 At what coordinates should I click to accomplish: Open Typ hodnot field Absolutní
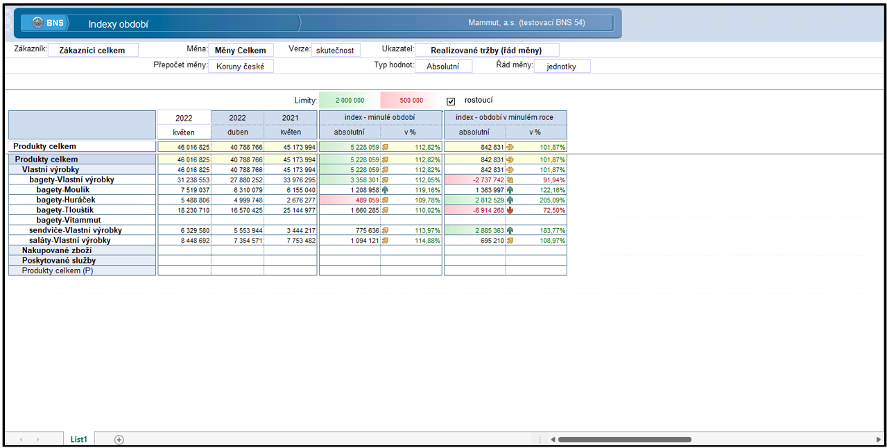tap(443, 66)
